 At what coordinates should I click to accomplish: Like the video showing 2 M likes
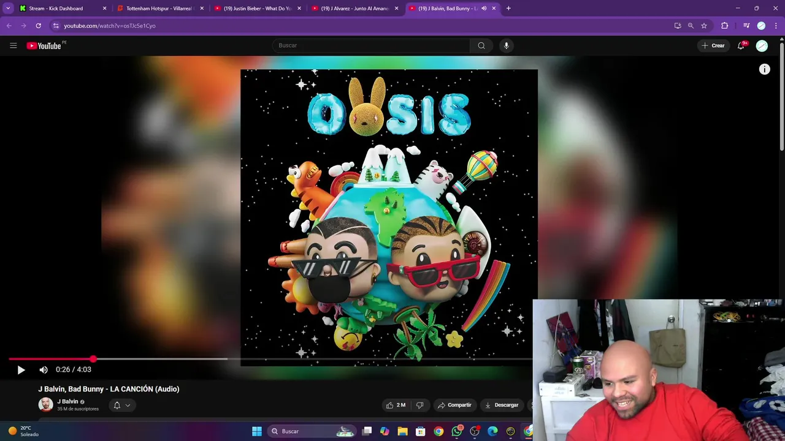point(396,405)
